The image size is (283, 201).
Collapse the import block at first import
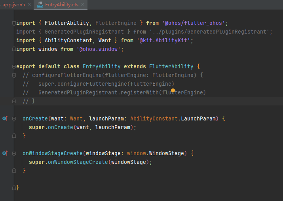14,23
